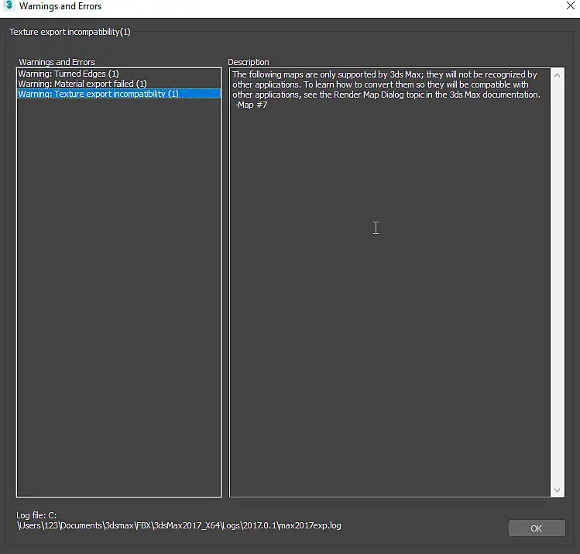
Task: Click the description scrollbar down arrow
Action: click(557, 490)
